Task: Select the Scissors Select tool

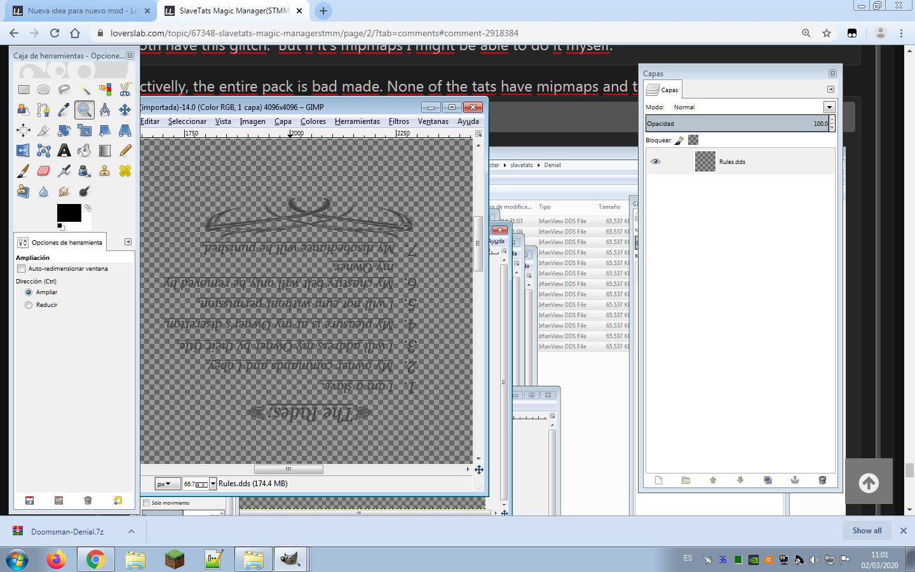Action: pos(125,90)
